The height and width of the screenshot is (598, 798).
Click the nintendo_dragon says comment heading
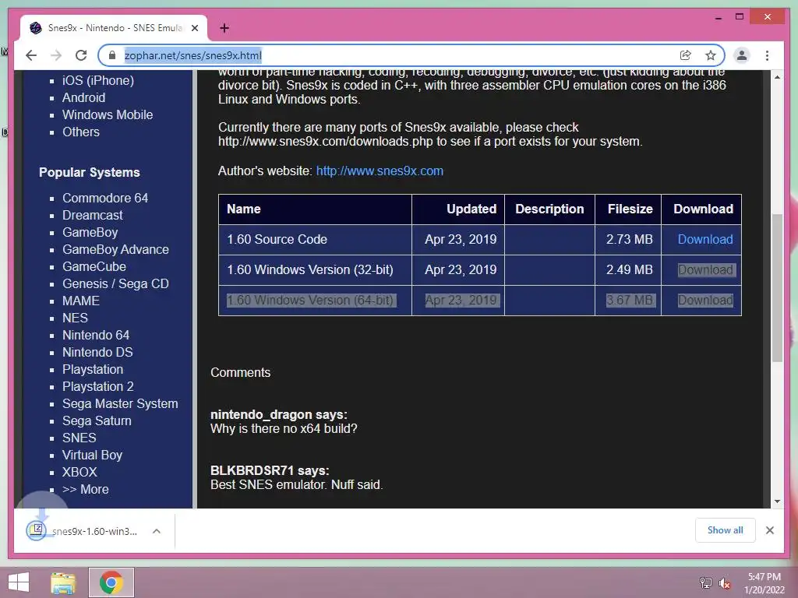tap(279, 414)
